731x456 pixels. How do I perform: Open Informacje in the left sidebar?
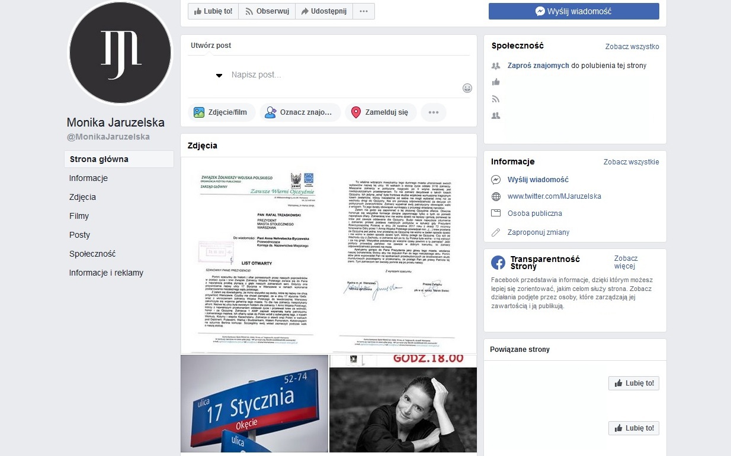tap(88, 178)
